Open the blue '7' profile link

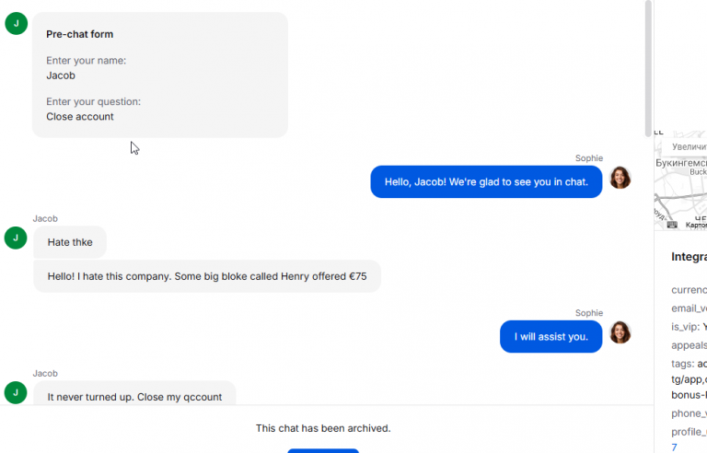click(x=674, y=447)
